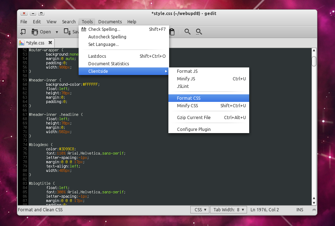Expand the Open recent files dropdown arrow
Screen dimensions: 335x226
[x=57, y=32]
